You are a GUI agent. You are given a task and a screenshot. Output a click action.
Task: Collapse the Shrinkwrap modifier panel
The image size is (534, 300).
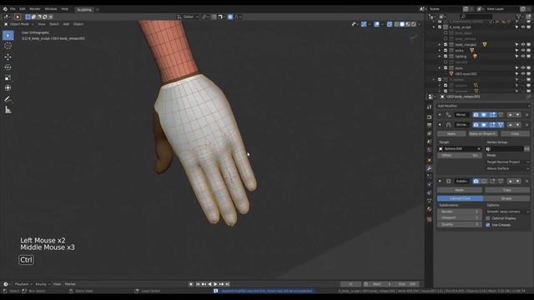click(x=440, y=125)
